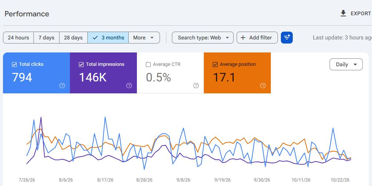This screenshot has height=186, width=372.
Task: Click the 9/8/26 axis date label
Action: 183,180
